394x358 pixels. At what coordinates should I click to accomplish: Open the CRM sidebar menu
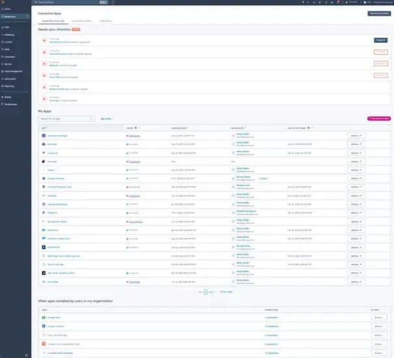pos(7,27)
